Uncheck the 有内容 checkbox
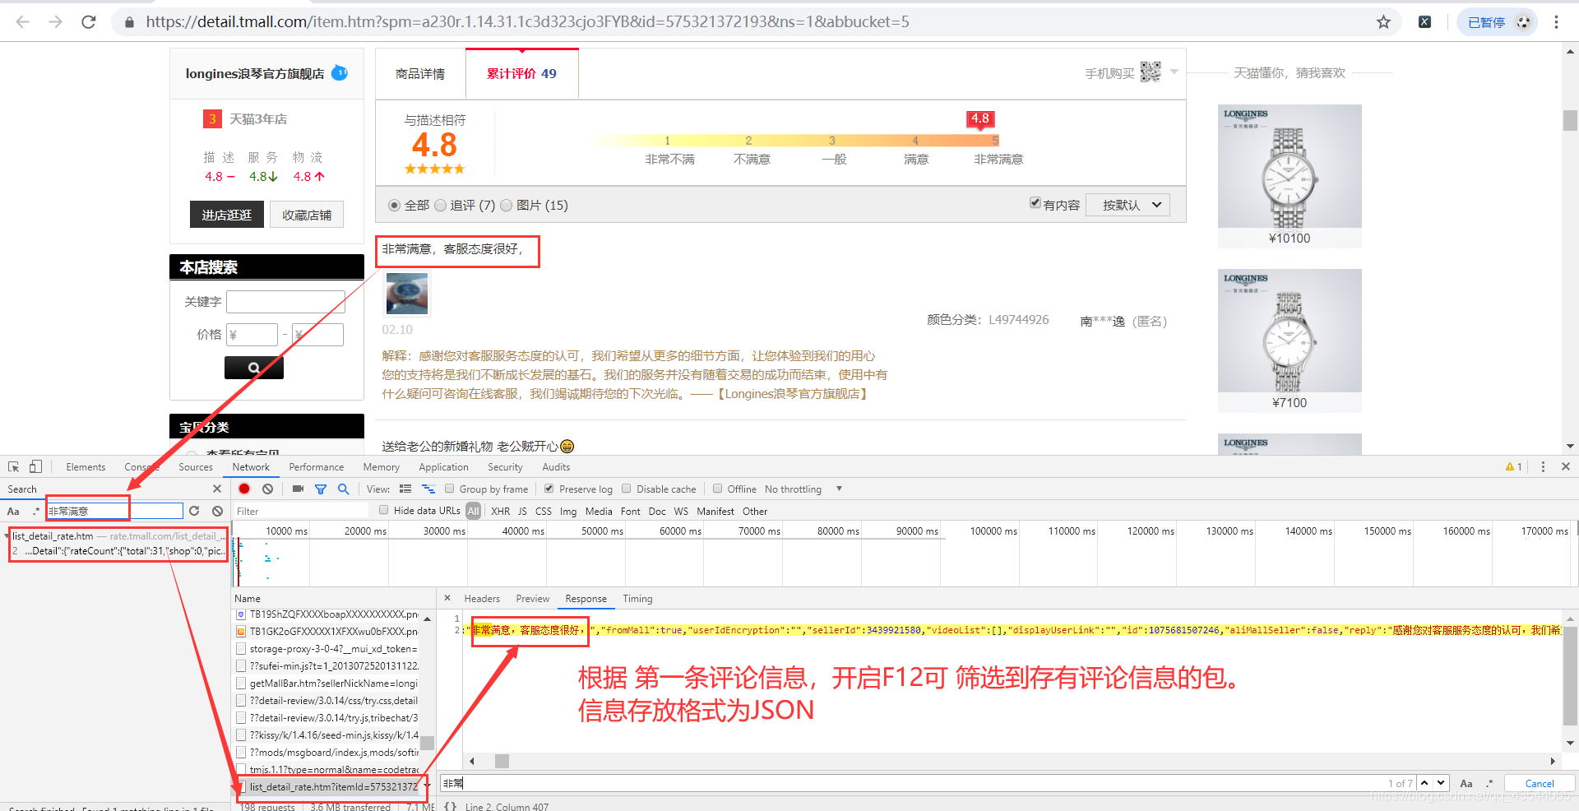1579x811 pixels. coord(1035,203)
